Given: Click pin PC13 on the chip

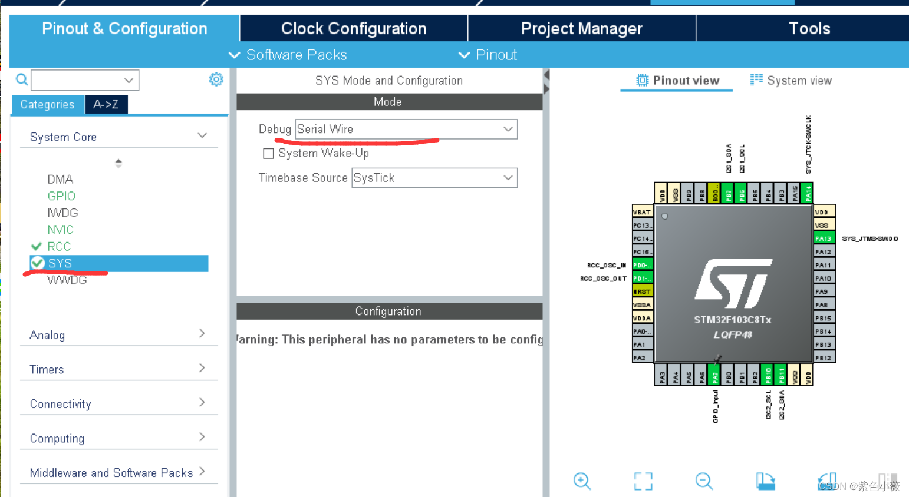Looking at the screenshot, I should tap(643, 226).
